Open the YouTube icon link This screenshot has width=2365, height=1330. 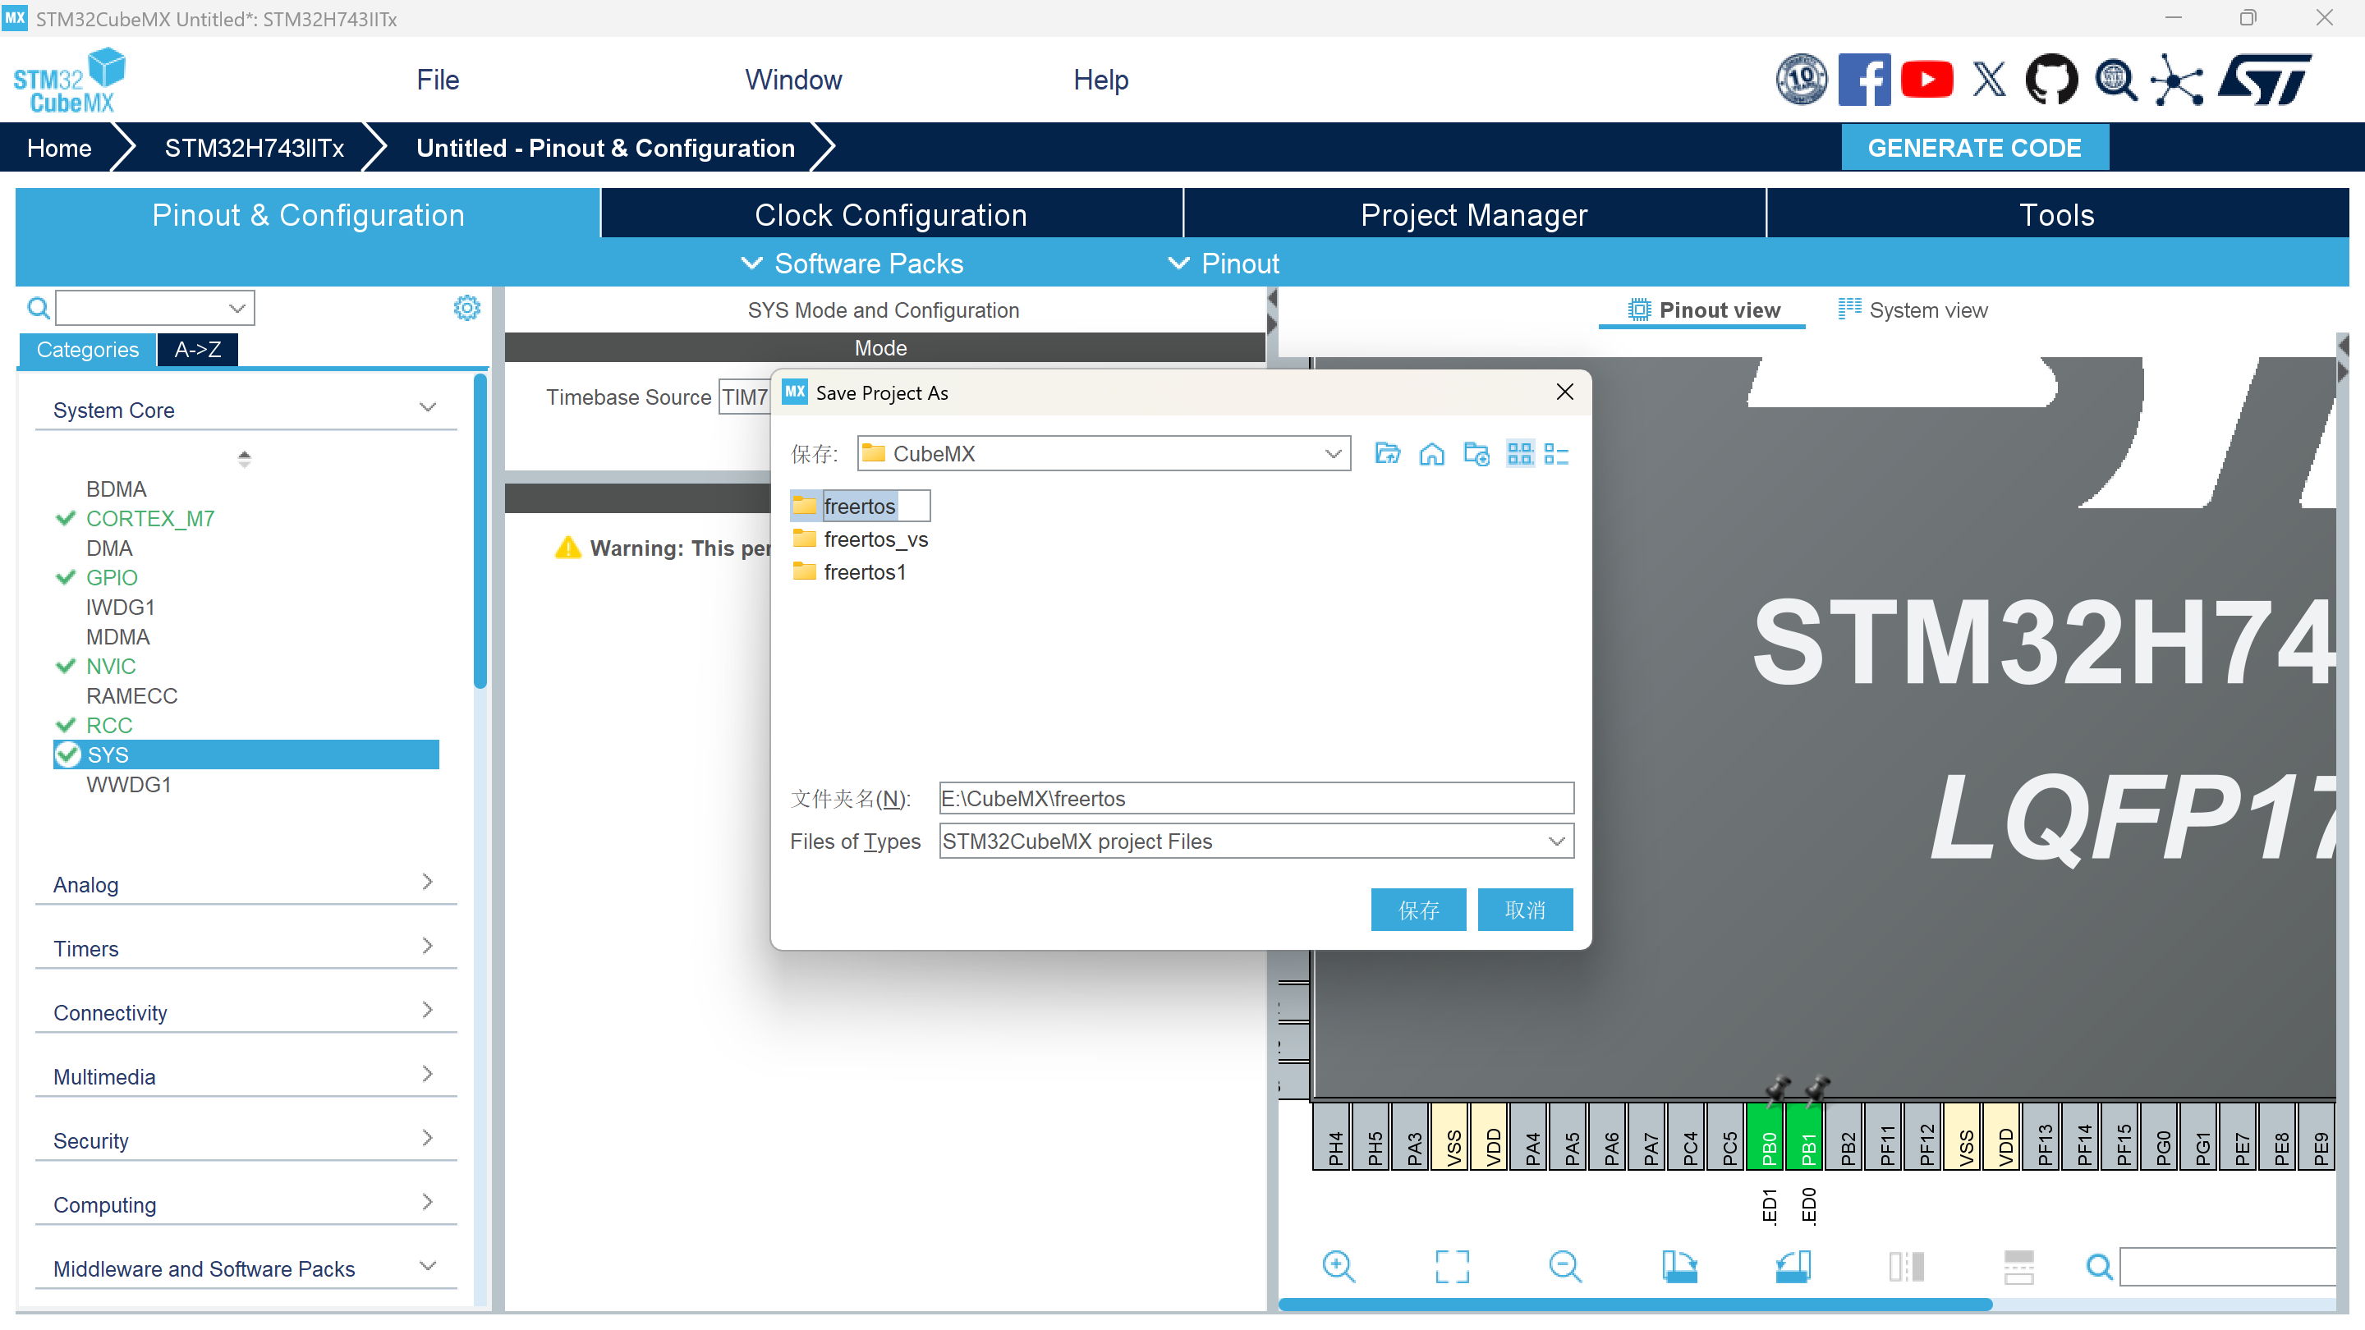pos(1926,80)
